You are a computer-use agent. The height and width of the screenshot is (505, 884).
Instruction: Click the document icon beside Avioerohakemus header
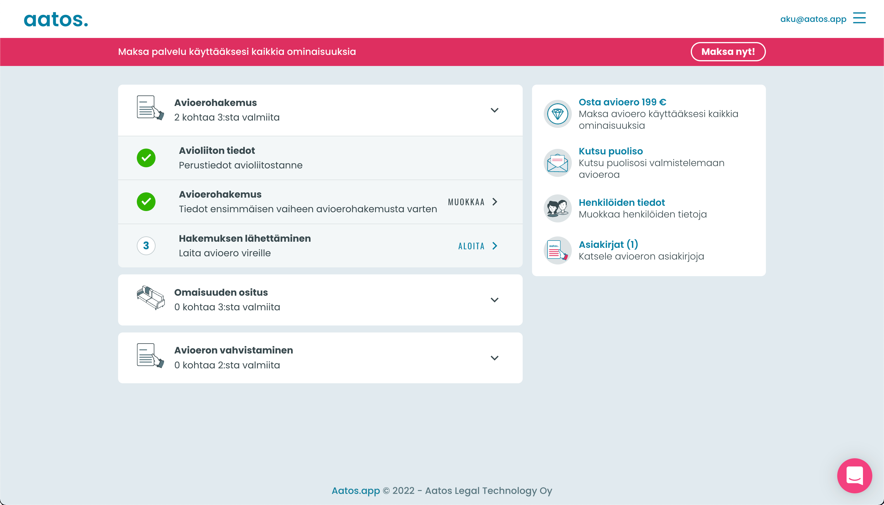pyautogui.click(x=150, y=108)
